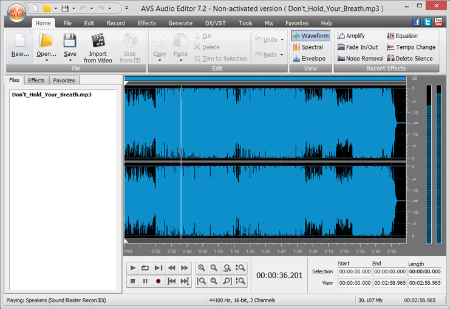Zoom to selection end bracket magnifier

(227, 281)
